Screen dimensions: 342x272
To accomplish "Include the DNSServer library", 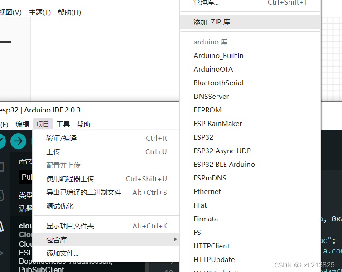I will [250, 97].
